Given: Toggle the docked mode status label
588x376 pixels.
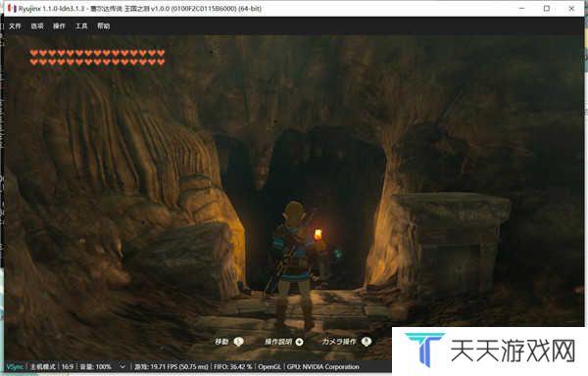Looking at the screenshot, I should [x=43, y=366].
